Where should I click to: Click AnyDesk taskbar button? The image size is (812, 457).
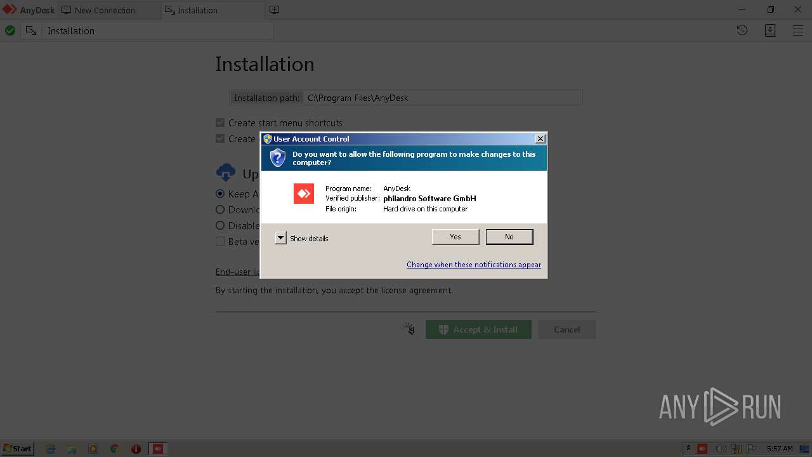point(158,449)
